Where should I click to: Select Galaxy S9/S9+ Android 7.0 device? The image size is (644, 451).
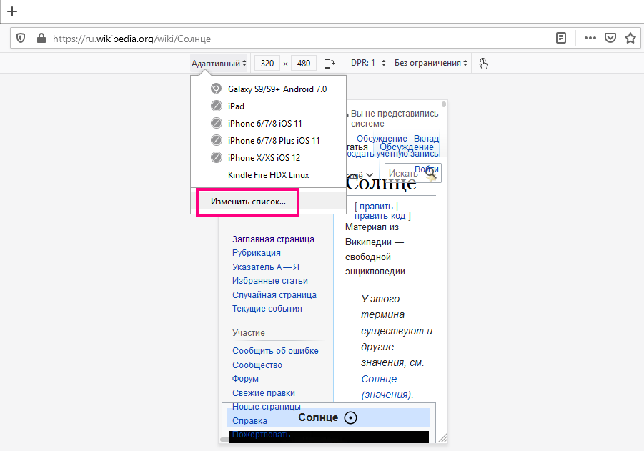(269, 89)
